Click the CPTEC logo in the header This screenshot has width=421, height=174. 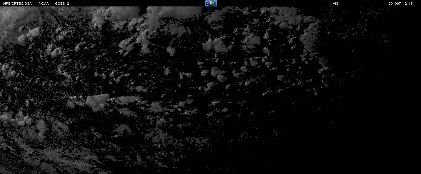point(210,3)
